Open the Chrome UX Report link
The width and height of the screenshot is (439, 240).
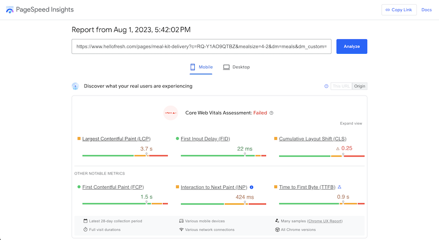click(325, 221)
